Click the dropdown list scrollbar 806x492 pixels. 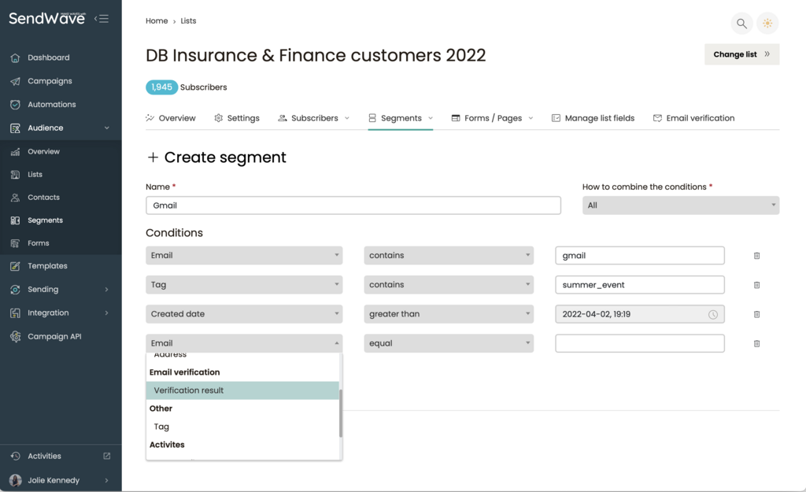[x=340, y=413]
